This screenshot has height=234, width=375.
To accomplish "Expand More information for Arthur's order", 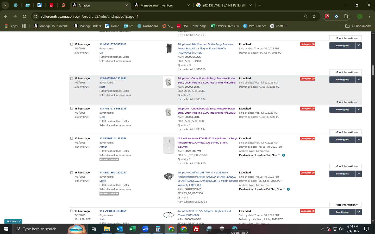I will tap(345, 166).
